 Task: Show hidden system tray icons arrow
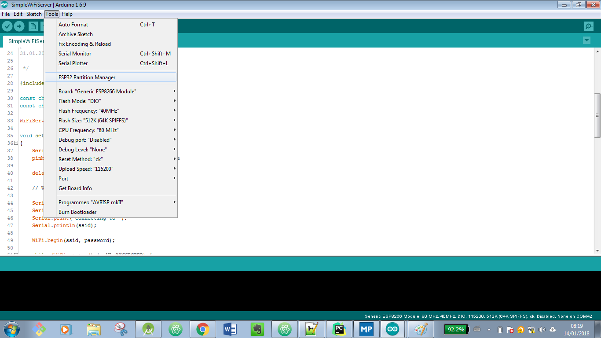488,330
